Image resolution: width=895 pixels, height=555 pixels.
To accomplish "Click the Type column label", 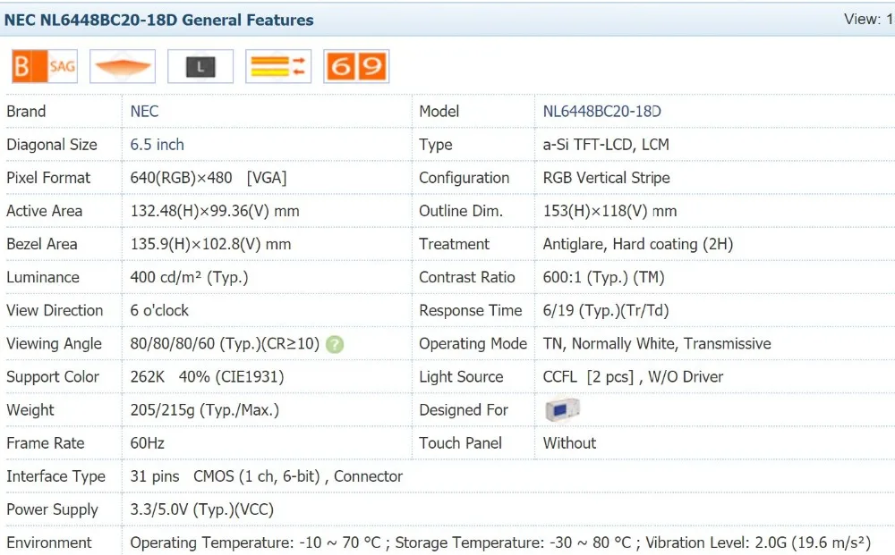I will point(436,145).
